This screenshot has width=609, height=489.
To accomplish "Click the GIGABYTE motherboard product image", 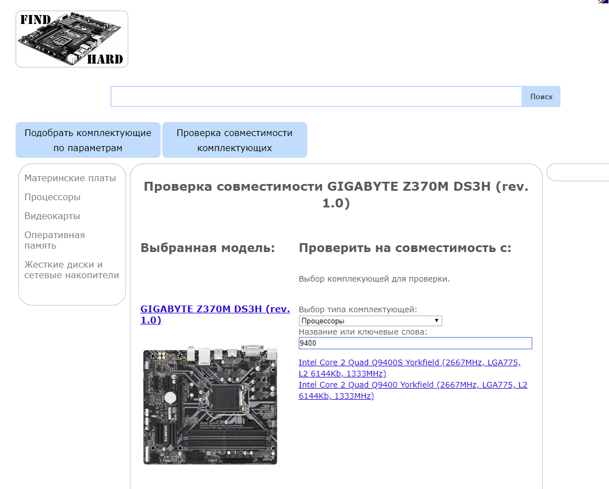I will point(210,405).
